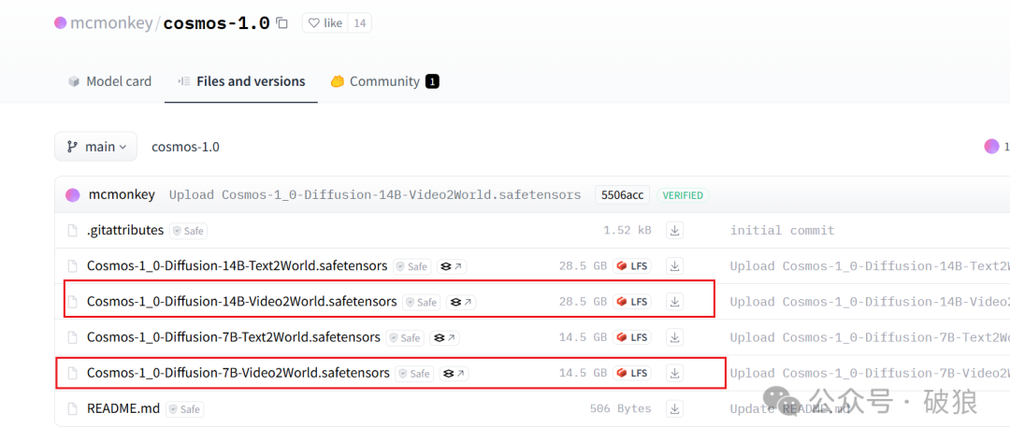Open the 14 likes count
Image resolution: width=1010 pixels, height=442 pixels.
click(x=359, y=23)
